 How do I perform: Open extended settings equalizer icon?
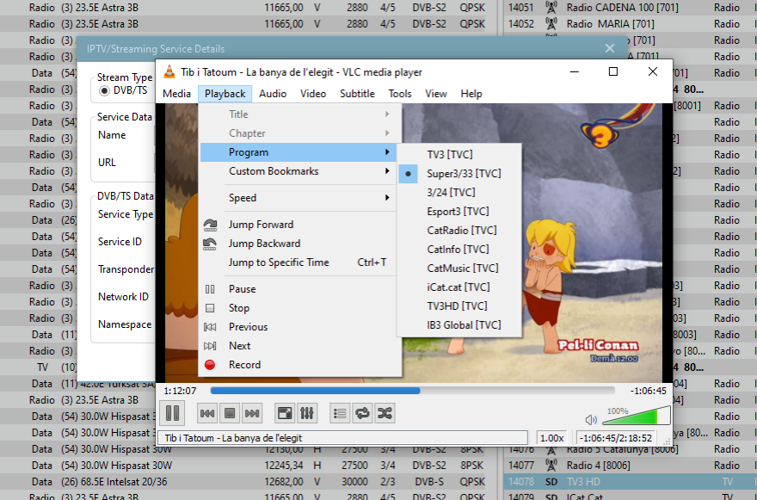tap(307, 413)
